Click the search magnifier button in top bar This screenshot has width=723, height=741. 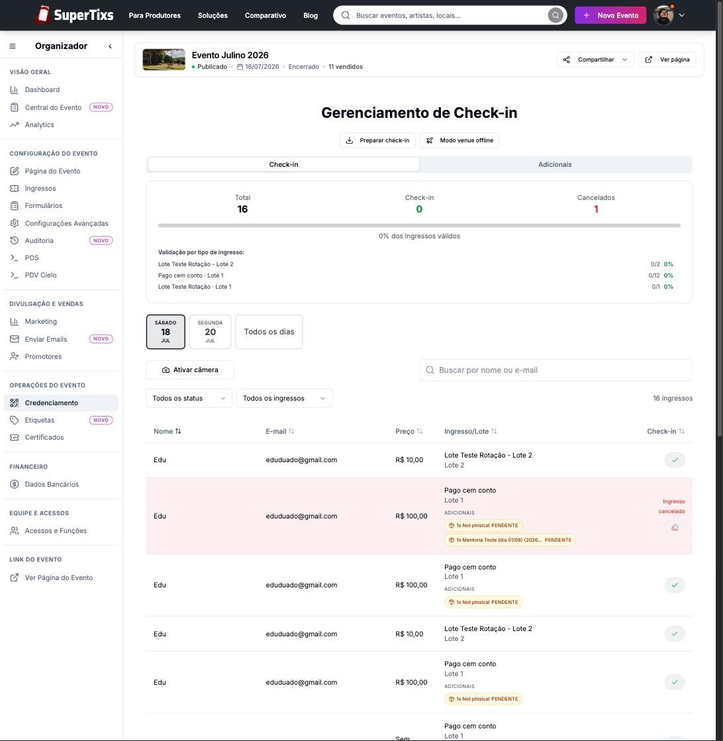point(555,15)
